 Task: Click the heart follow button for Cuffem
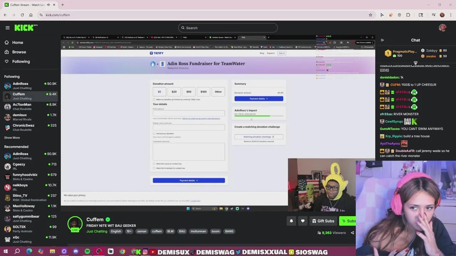coord(303,221)
